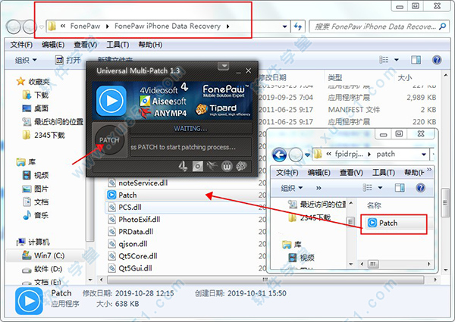Click the blue play logo in patcher banner

111,101
